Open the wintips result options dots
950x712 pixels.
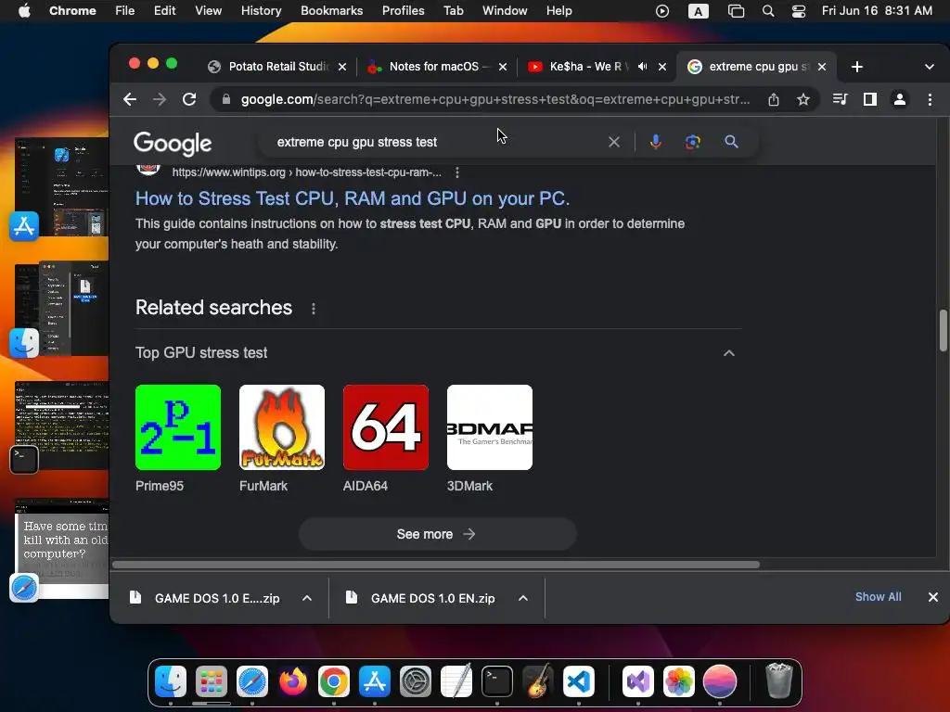point(456,172)
